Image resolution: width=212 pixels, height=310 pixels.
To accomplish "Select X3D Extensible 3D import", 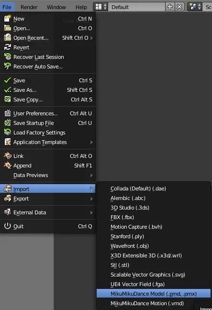I will tap(154, 255).
